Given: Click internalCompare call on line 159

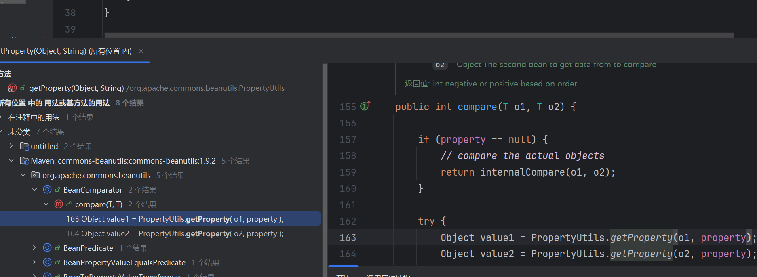Looking at the screenshot, I should pyautogui.click(x=522, y=172).
